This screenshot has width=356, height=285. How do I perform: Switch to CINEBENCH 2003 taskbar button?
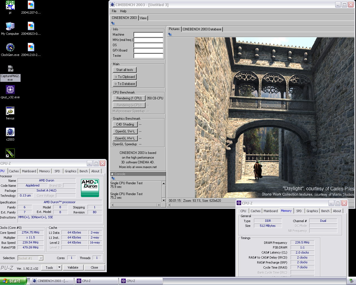coord(52,281)
